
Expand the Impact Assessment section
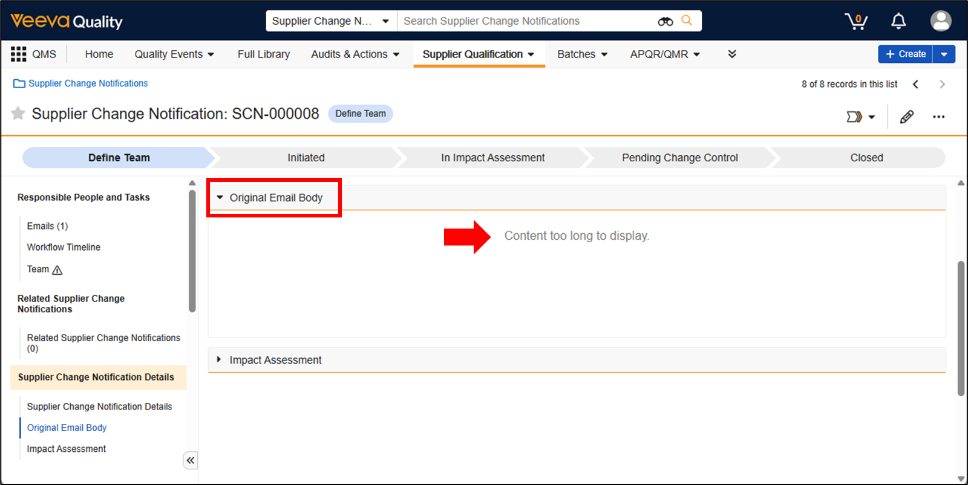(219, 360)
